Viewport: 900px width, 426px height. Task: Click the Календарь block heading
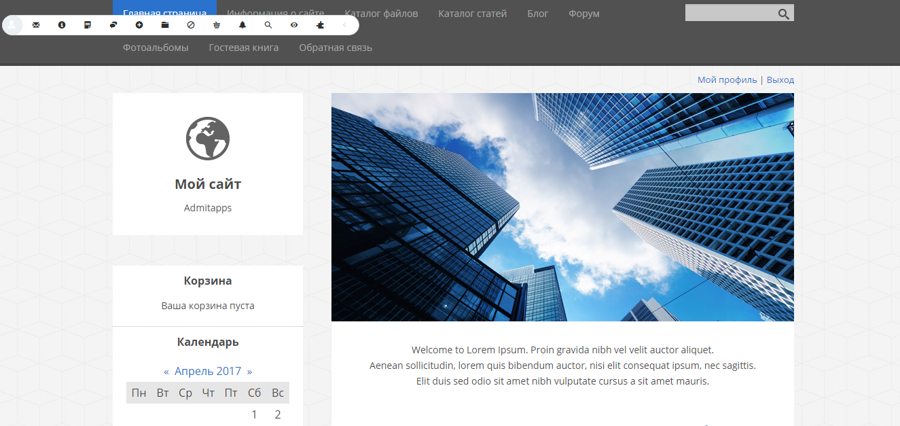pos(208,342)
